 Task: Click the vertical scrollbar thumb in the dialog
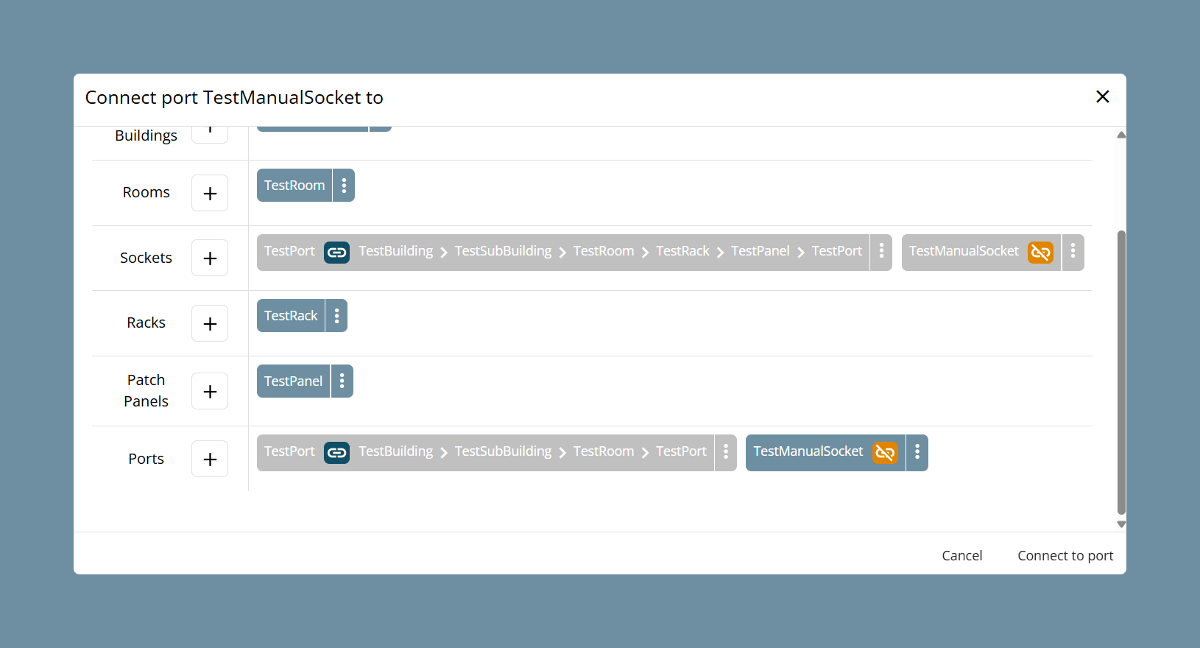[1121, 372]
